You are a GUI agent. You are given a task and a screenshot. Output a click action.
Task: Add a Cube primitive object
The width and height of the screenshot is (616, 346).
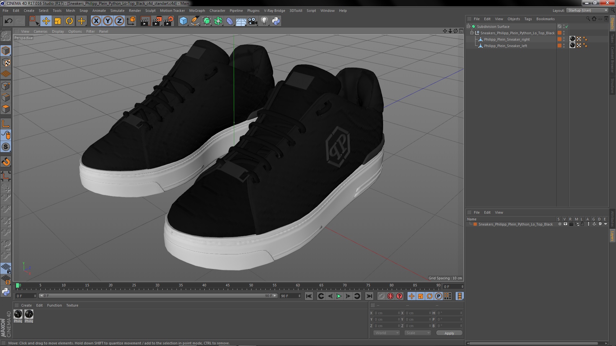pyautogui.click(x=183, y=21)
